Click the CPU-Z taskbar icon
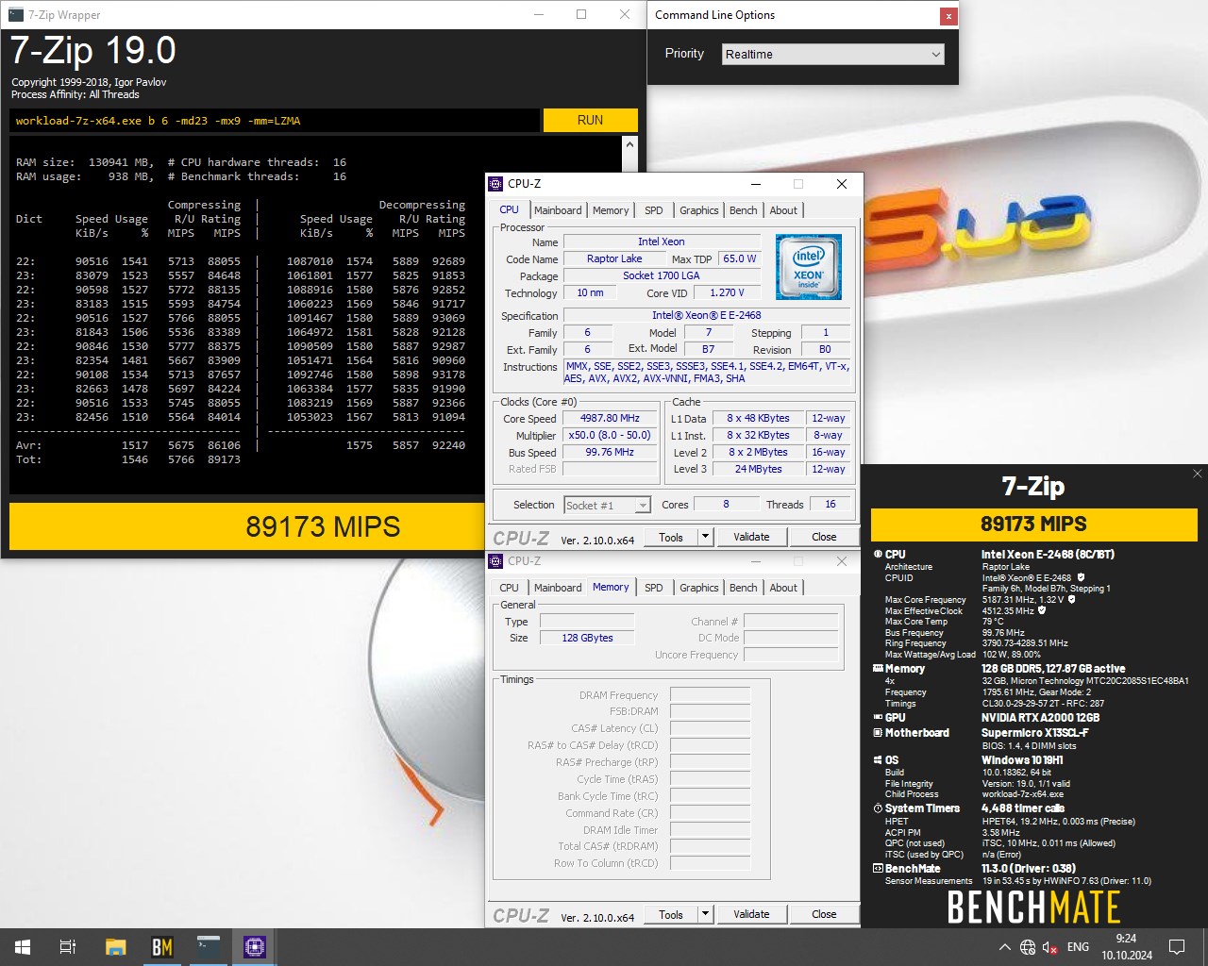Viewport: 1208px width, 966px height. pos(255,947)
